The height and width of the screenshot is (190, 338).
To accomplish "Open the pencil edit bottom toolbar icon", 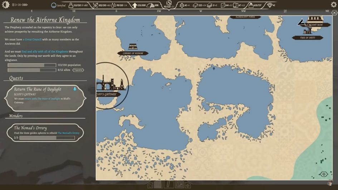I will (x=169, y=184).
